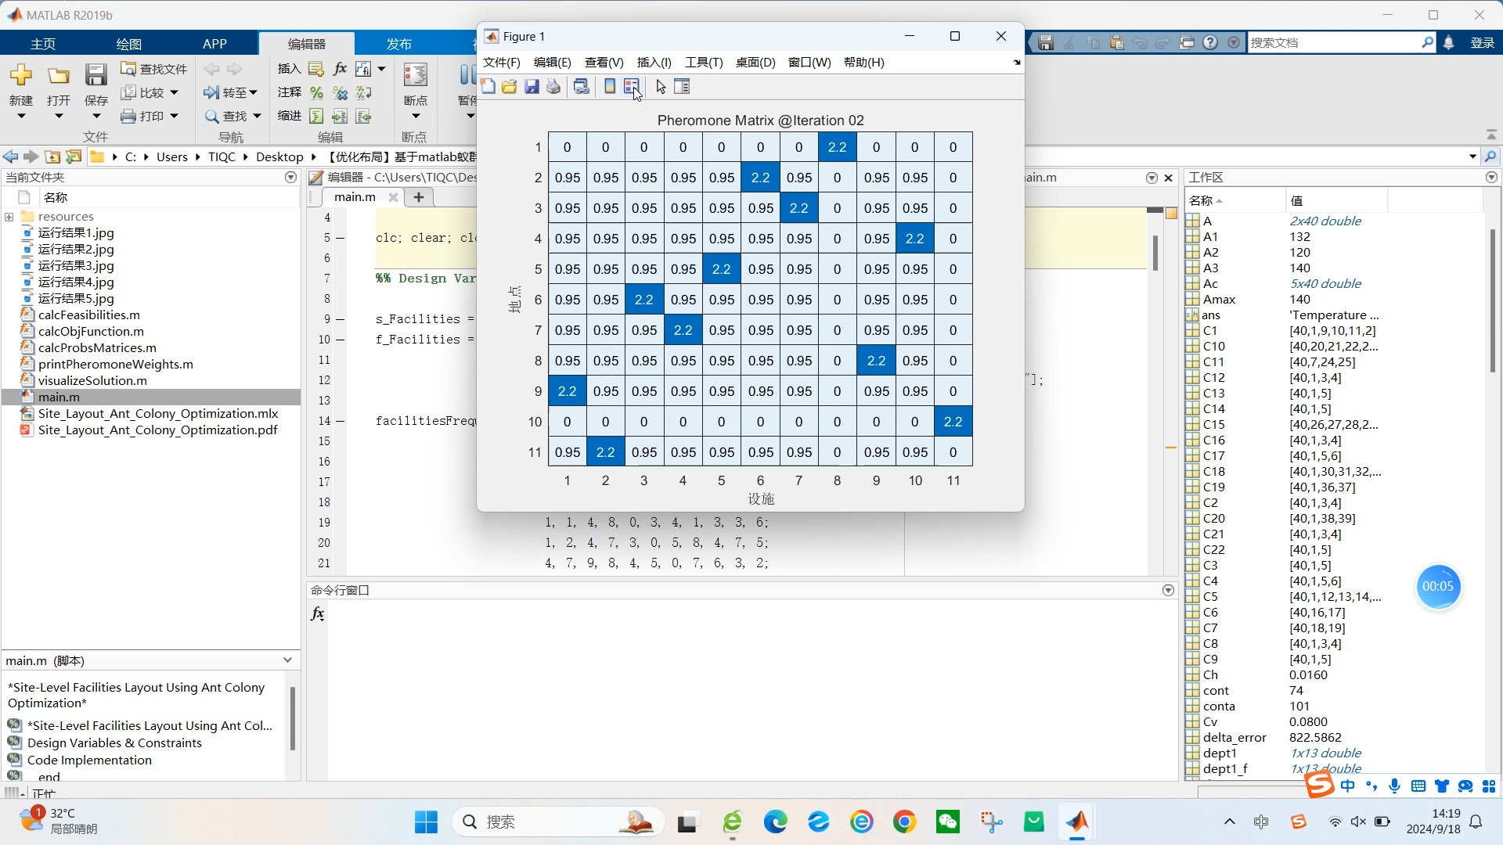Select the Edit Plot arrow tool
The height and width of the screenshot is (845, 1503).
(x=661, y=87)
